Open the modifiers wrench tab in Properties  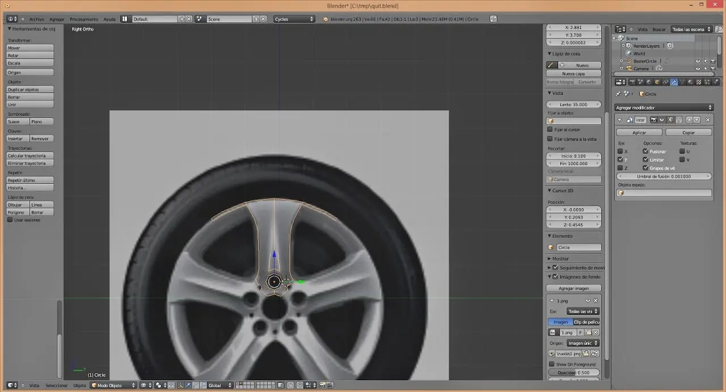click(x=674, y=82)
